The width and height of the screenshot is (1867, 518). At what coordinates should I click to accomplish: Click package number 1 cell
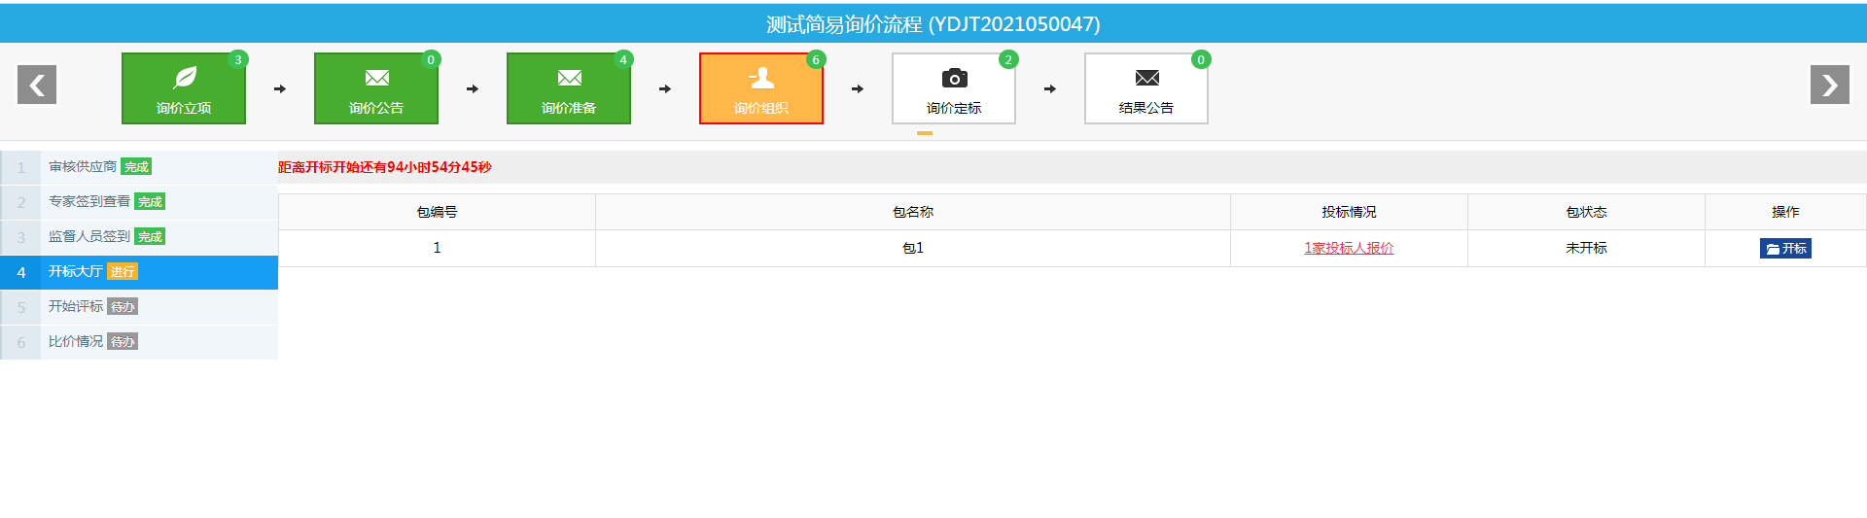437,248
